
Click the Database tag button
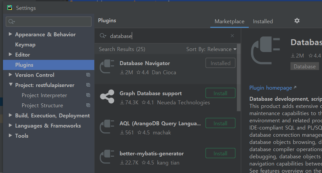305,66
